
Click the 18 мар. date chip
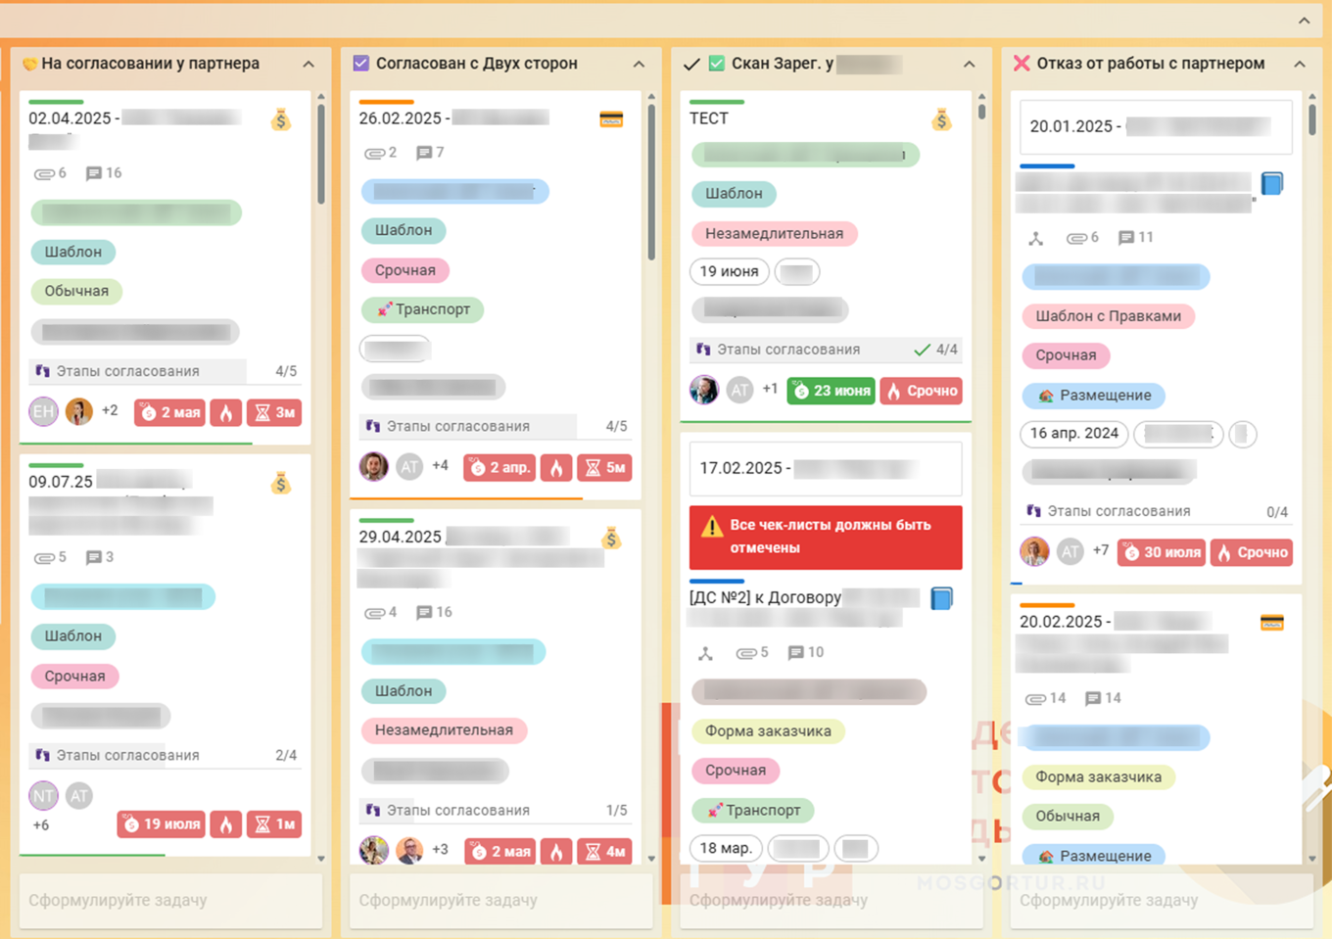[726, 848]
